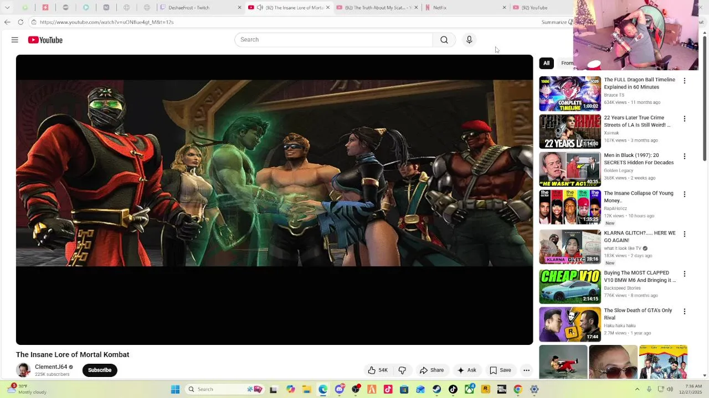Open 22 Years Later True Crime video title
The width and height of the screenshot is (709, 398).
click(x=637, y=121)
